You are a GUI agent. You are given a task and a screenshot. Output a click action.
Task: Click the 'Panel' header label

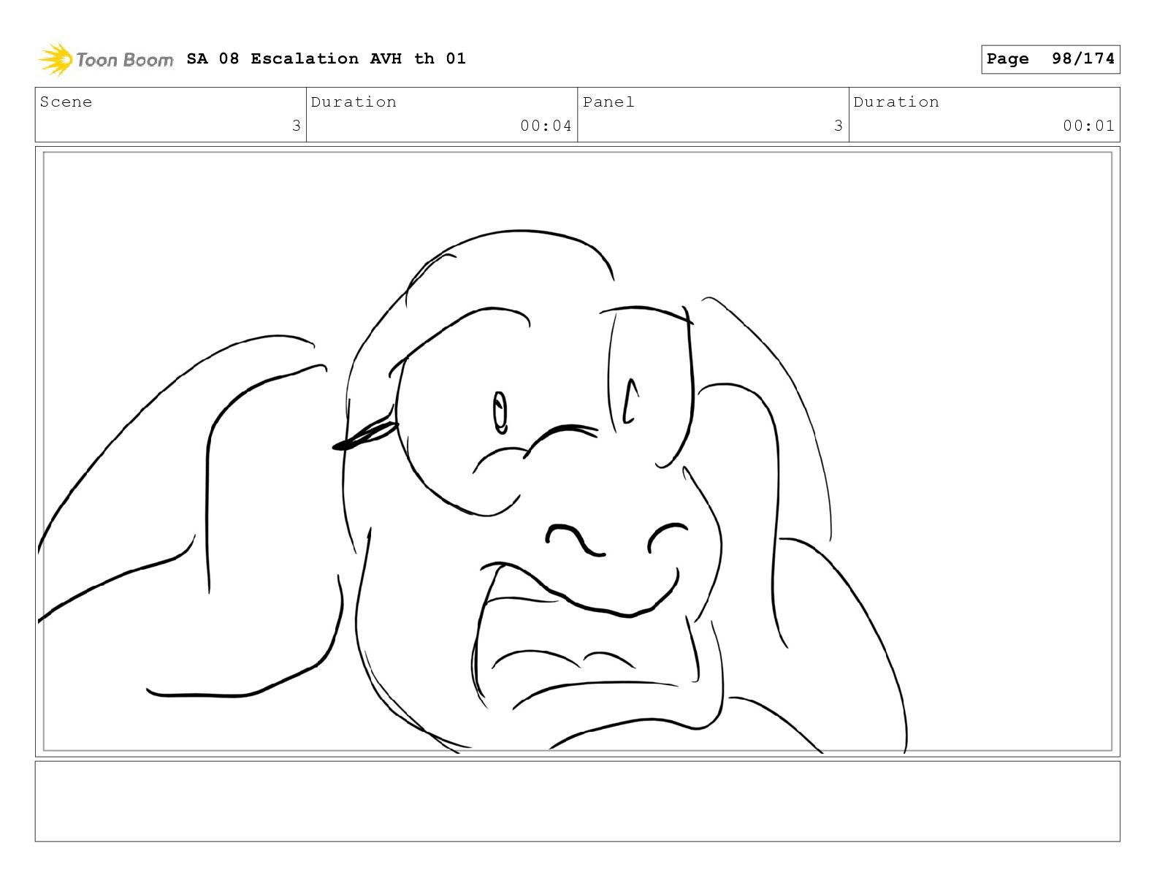[x=608, y=102]
